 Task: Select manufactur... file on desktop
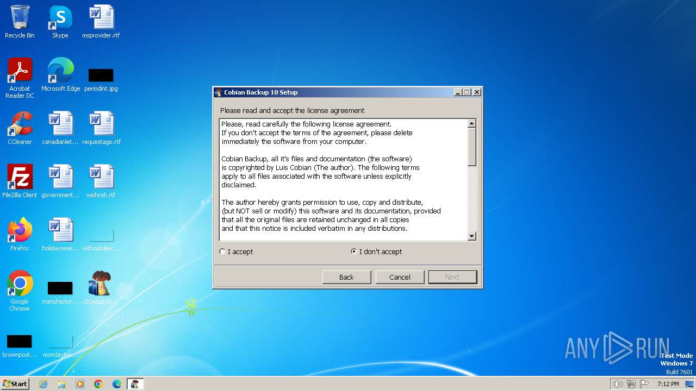tap(60, 292)
